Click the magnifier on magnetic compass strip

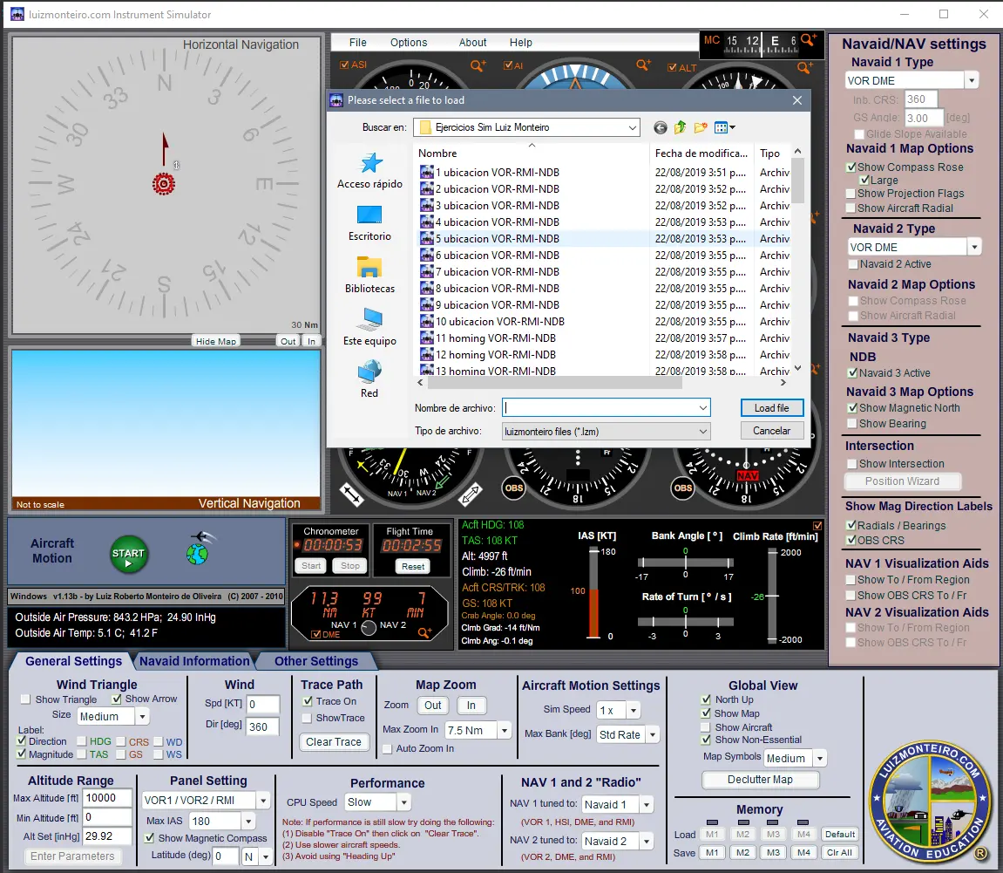(808, 40)
